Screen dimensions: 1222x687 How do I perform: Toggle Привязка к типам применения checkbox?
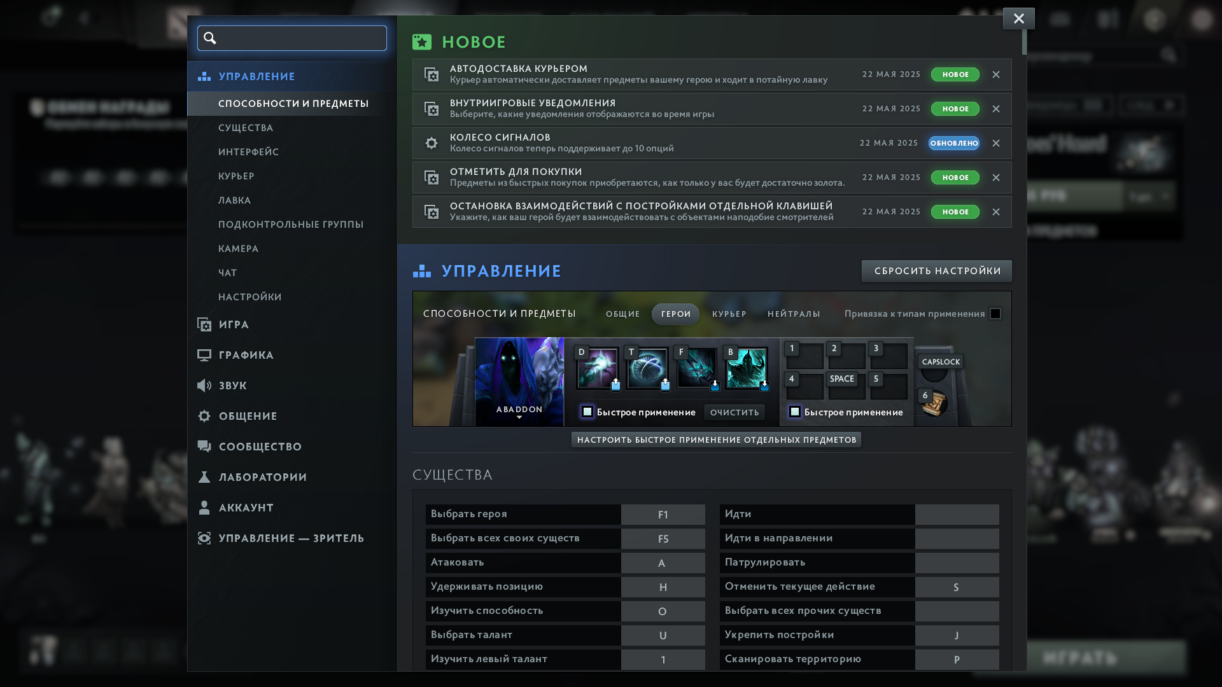click(x=995, y=314)
